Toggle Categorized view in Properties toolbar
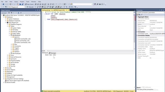The height and width of the screenshot is (92, 165). click(137, 15)
